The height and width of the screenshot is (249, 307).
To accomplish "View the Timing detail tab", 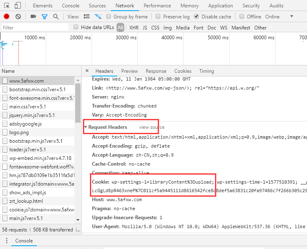I will (x=206, y=71).
